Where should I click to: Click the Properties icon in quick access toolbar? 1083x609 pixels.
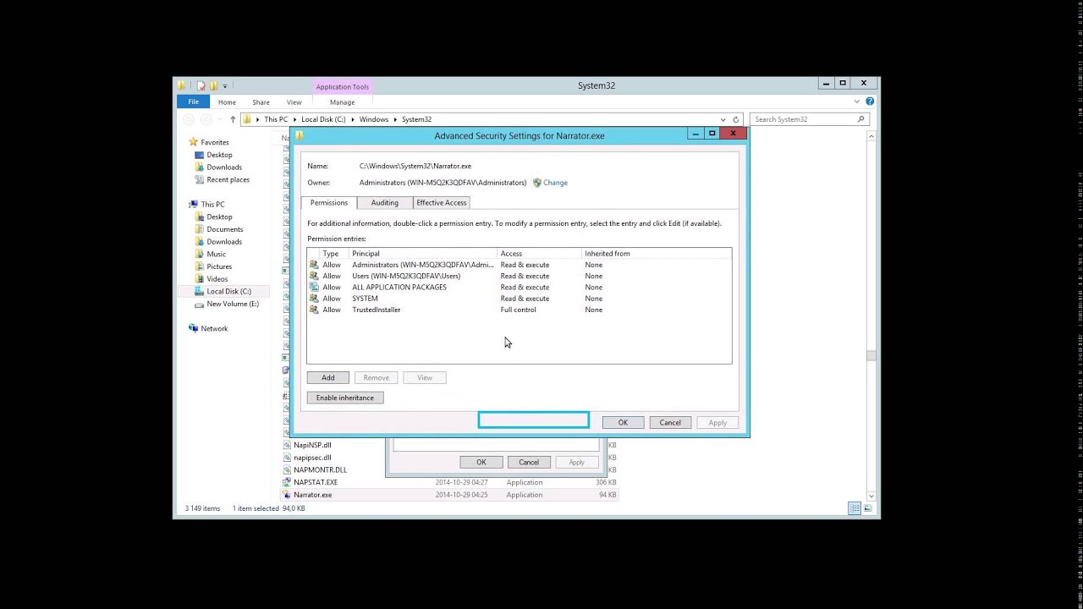[x=201, y=85]
